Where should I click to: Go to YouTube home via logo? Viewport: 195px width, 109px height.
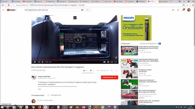(11, 10)
